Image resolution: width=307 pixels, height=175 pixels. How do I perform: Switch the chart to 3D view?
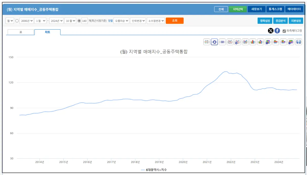point(222,42)
